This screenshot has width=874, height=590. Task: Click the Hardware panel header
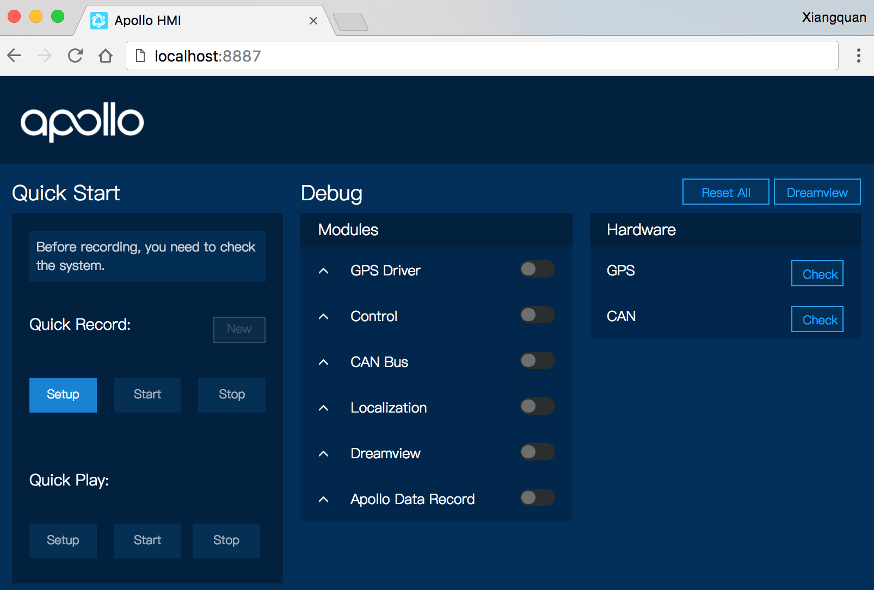point(725,230)
